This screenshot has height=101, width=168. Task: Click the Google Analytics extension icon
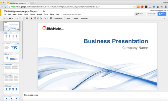(x=138, y=7)
